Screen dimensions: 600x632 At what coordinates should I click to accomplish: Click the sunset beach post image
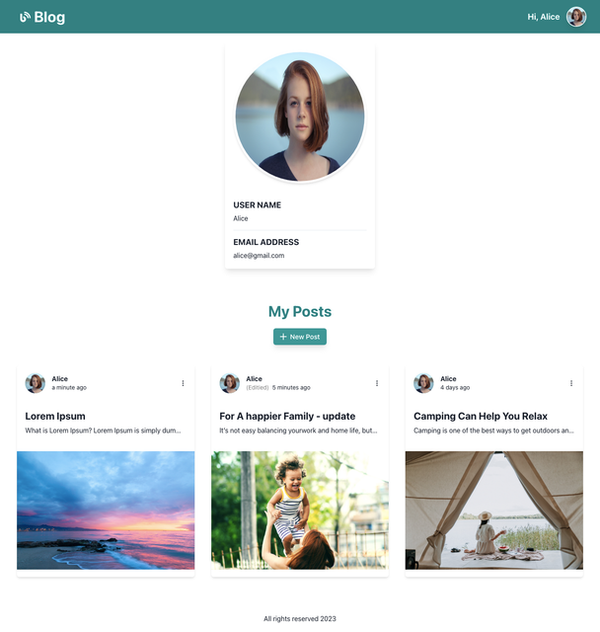click(106, 511)
